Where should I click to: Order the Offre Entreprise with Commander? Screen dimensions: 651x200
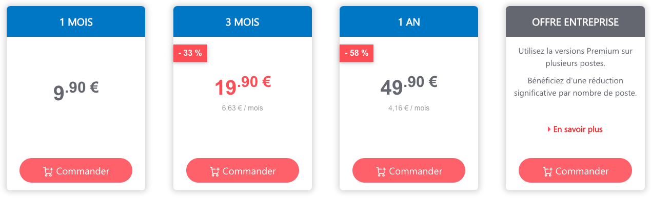[576, 171]
